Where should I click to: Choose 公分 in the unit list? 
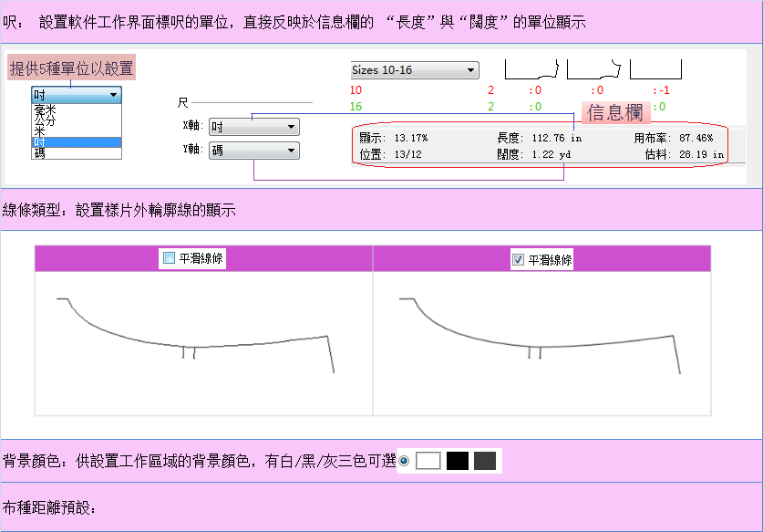45,120
